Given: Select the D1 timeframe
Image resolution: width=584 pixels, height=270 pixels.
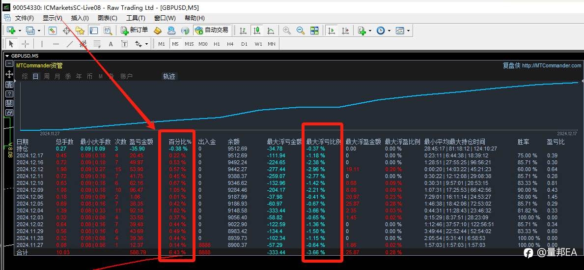Looking at the screenshot, I should point(244,44).
